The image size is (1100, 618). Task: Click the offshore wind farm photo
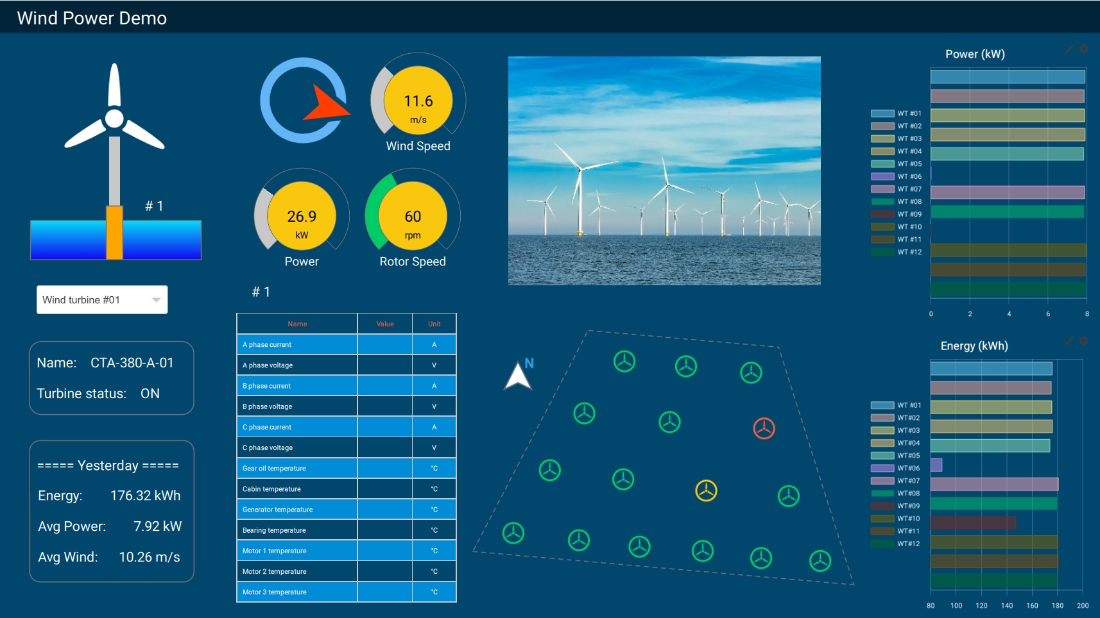[664, 171]
